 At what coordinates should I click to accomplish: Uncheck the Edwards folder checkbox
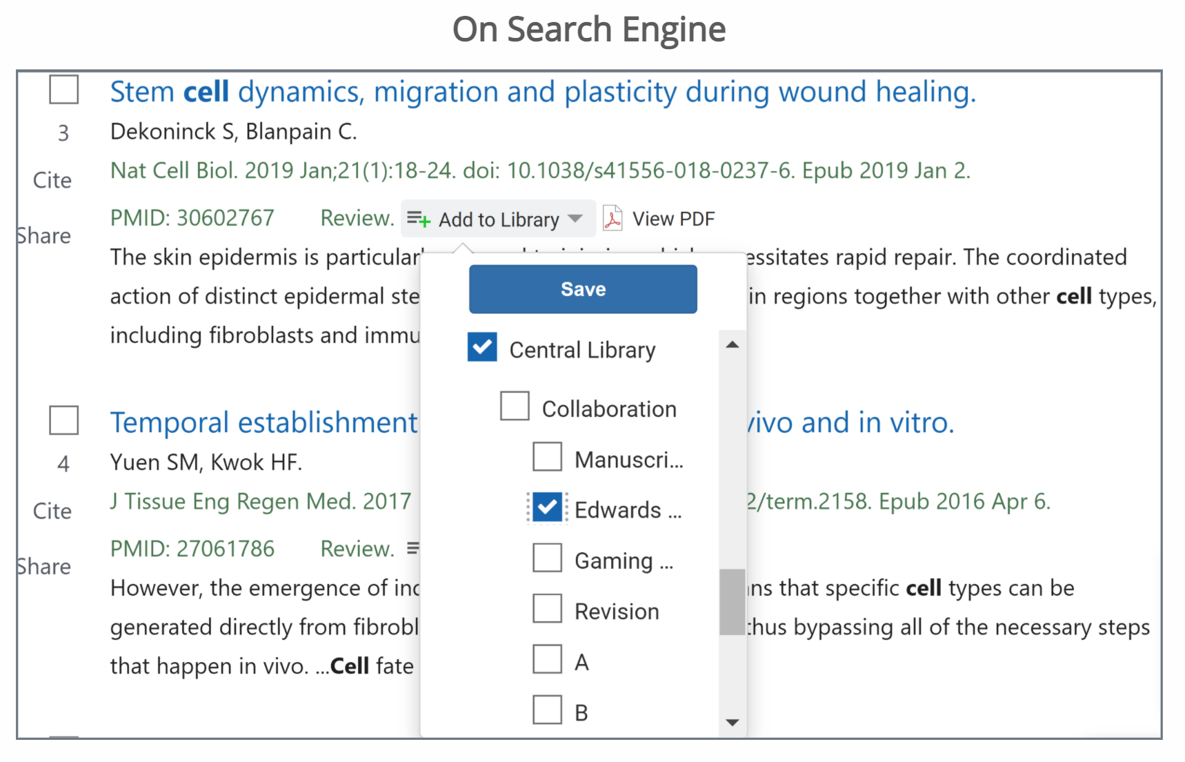point(548,508)
